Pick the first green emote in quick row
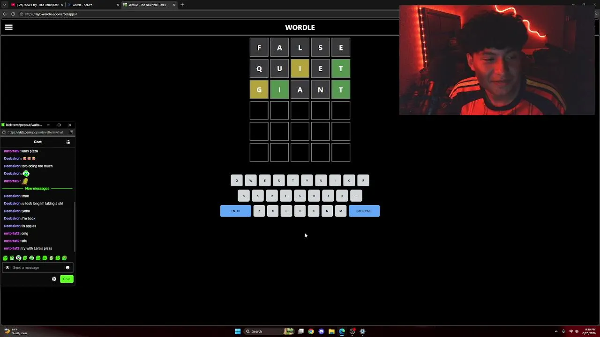Image resolution: width=600 pixels, height=337 pixels. pyautogui.click(x=5, y=258)
